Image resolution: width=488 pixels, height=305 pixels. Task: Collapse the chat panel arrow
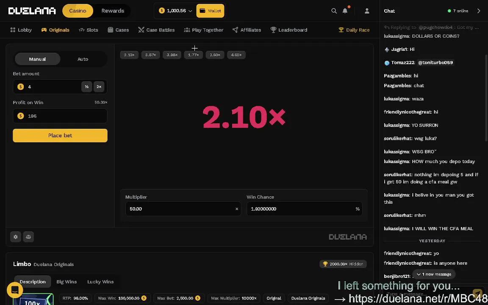[x=479, y=11]
